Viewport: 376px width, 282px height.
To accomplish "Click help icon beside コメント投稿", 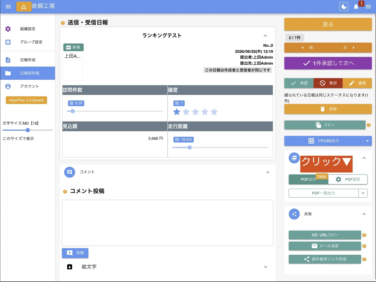I will pos(65,191).
